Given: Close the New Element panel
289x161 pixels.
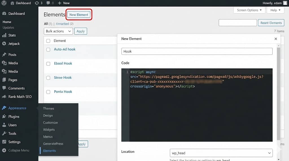Looking at the screenshot, I should click(276, 39).
